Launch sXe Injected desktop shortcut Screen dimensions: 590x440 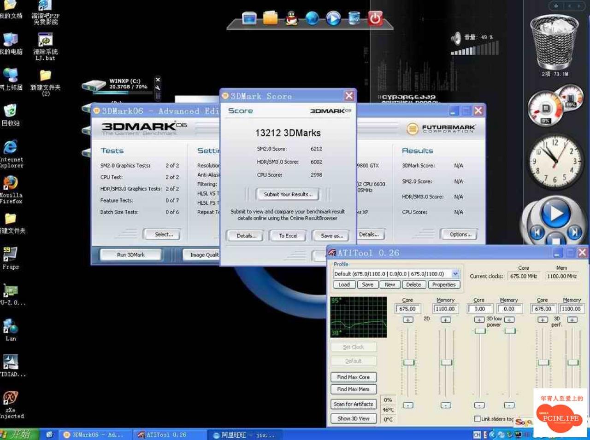click(11, 405)
